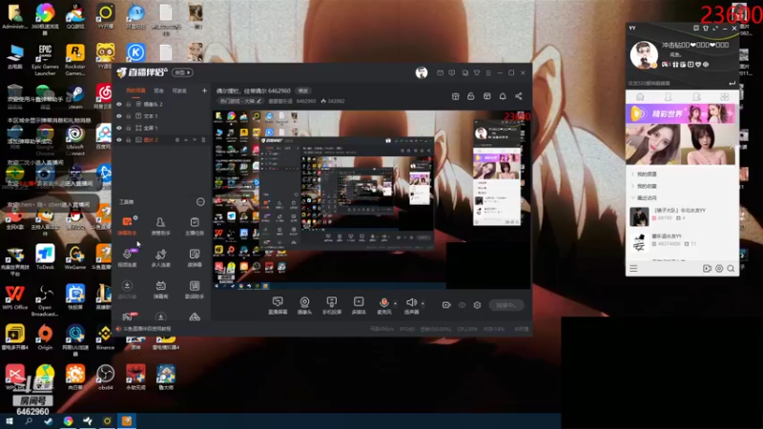Toggle visibility of 全屏 1 layer
The image size is (763, 429).
[x=118, y=128]
